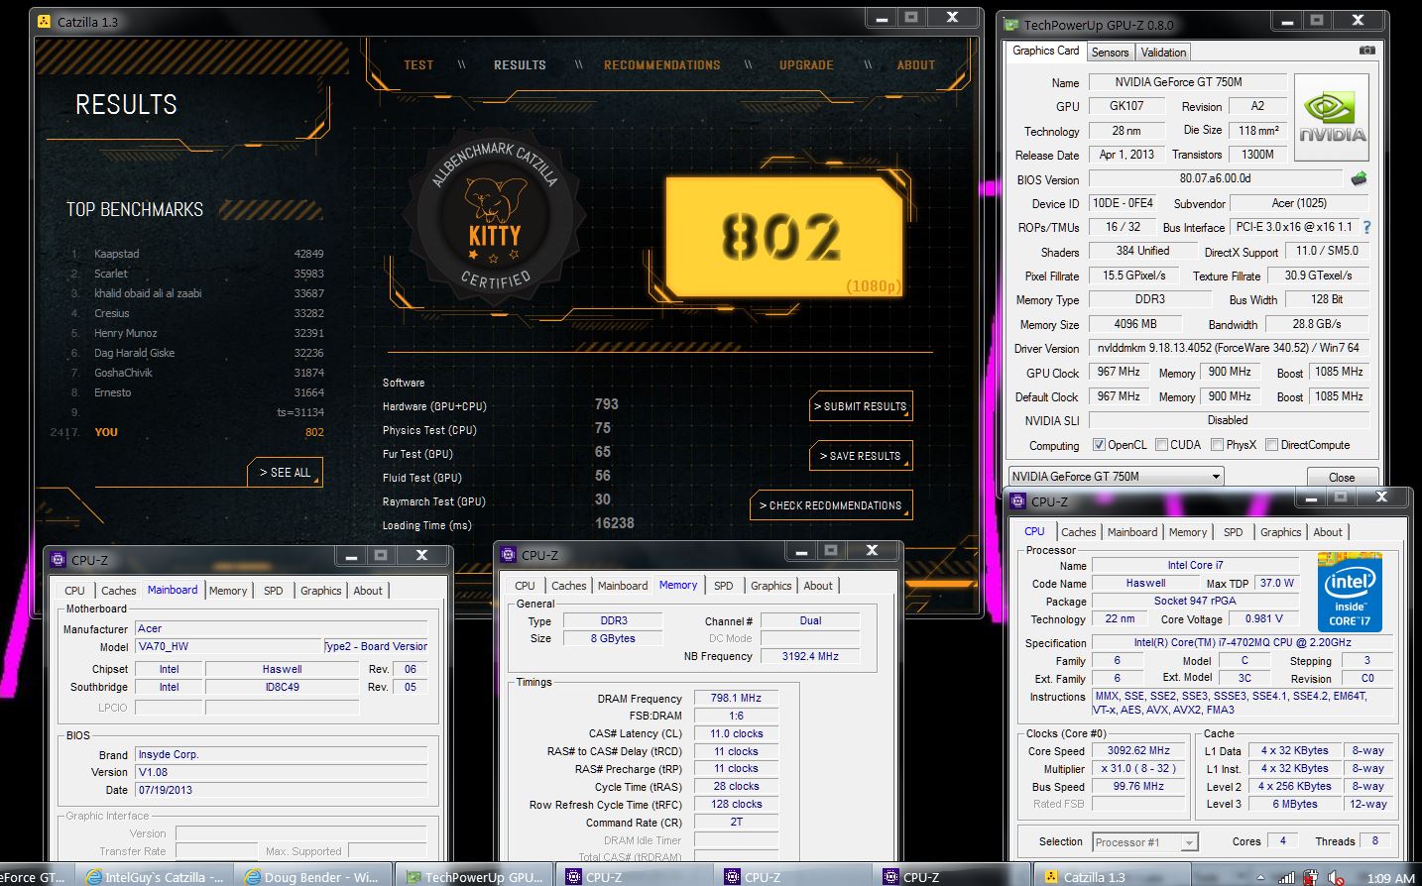Screen dimensions: 1422x886
Task: Open Mainboard tab in CPU-Z processor window
Action: [x=1132, y=532]
